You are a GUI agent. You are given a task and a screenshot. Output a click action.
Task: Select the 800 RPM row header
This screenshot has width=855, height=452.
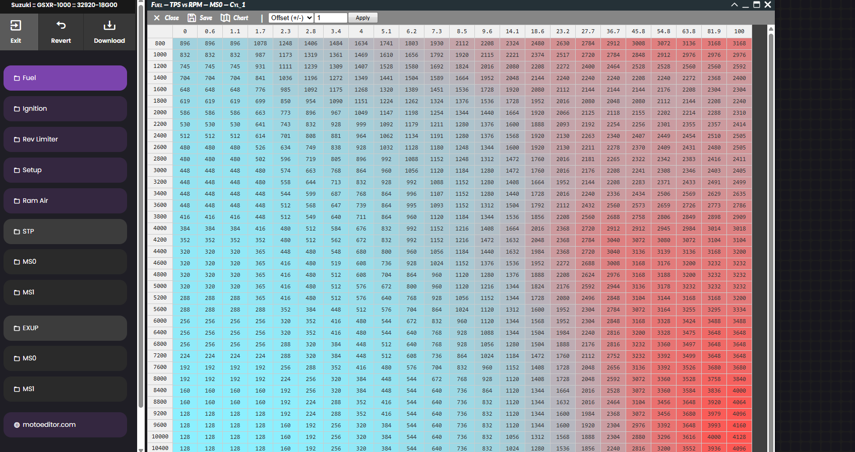(160, 43)
